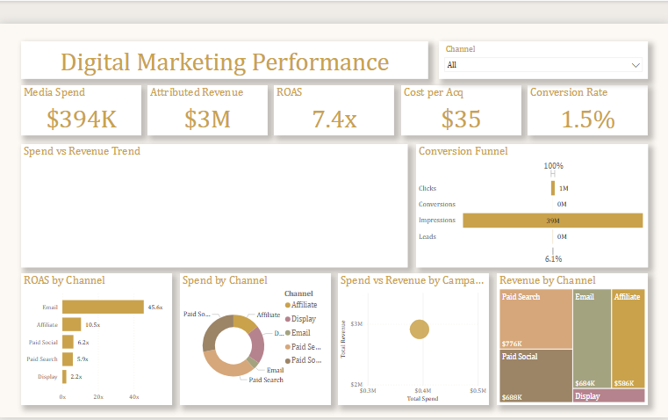Select the Affiliate 10.5x ROAS bar
The width and height of the screenshot is (668, 420).
(72, 324)
